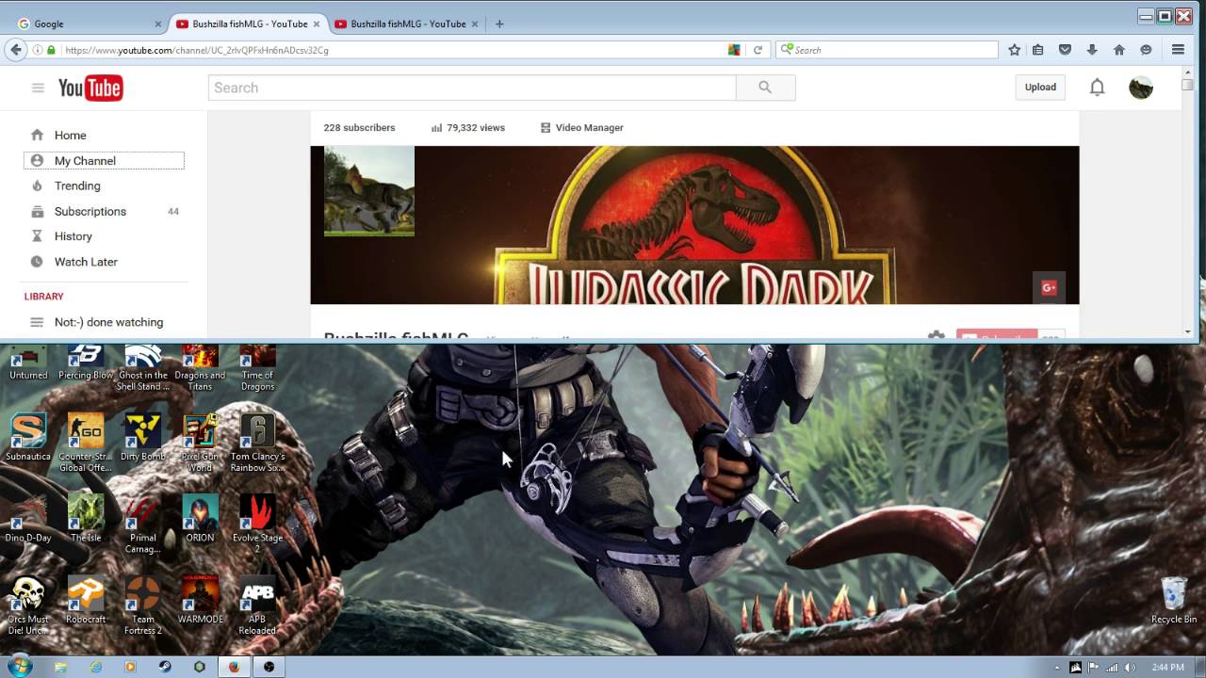Click the LIBRARY heading link
The height and width of the screenshot is (678, 1206).
coord(44,297)
